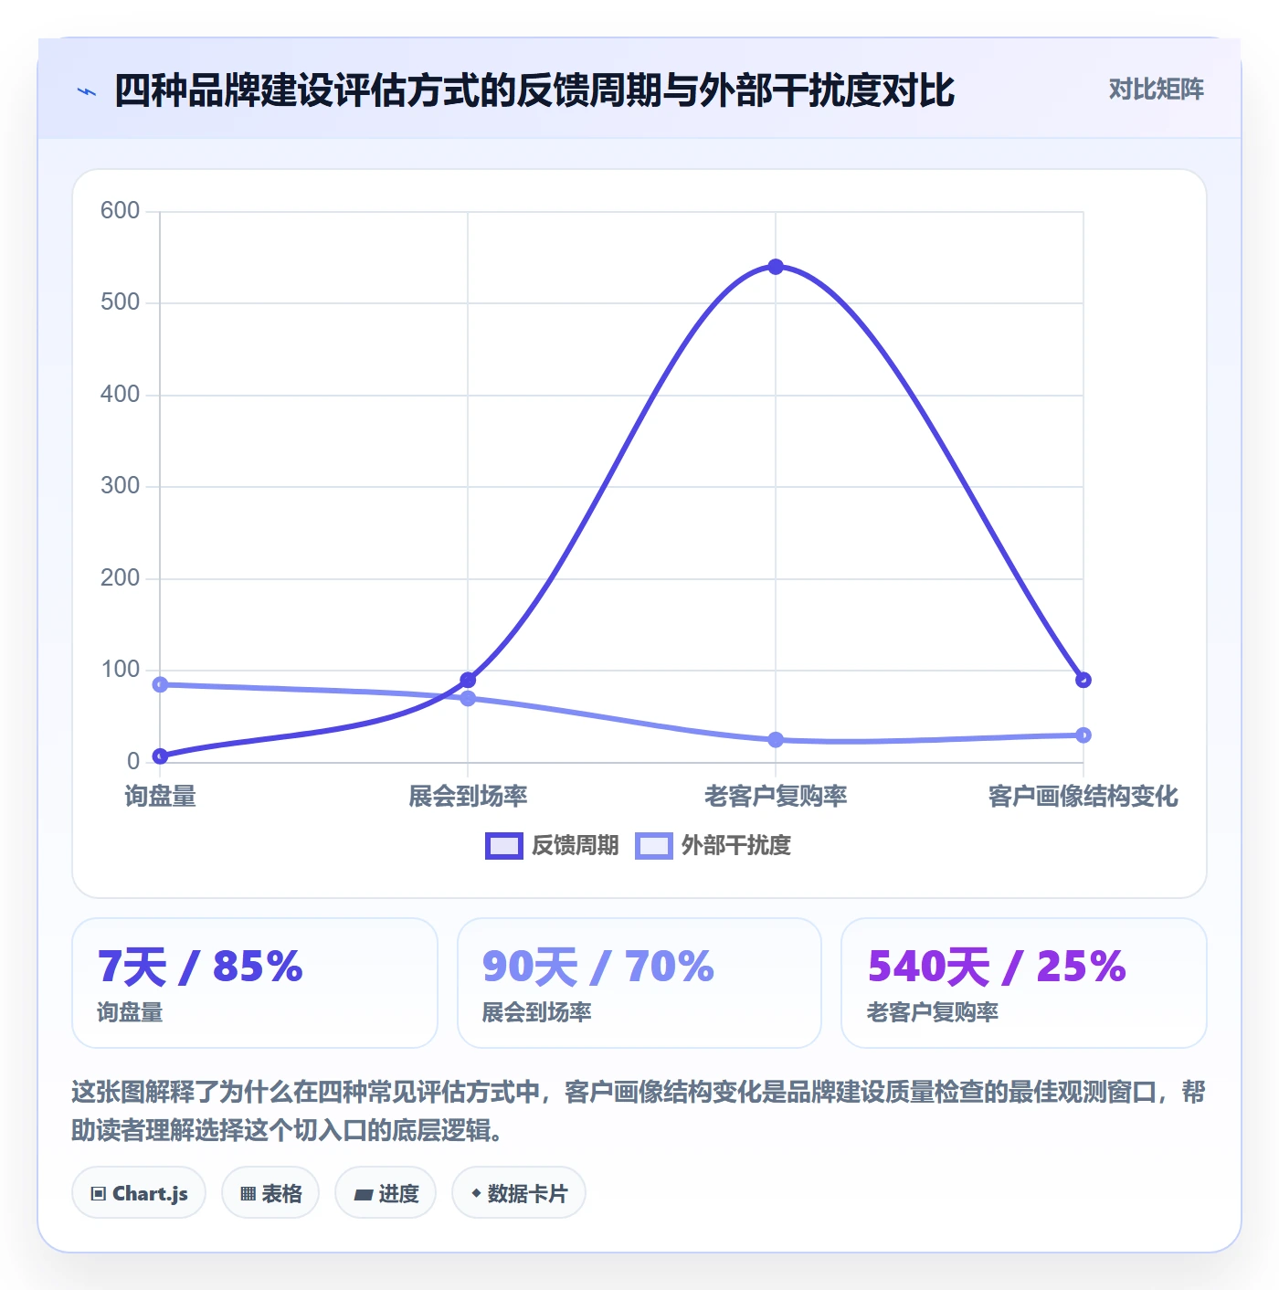Click the 数据卡片 tag
Image resolution: width=1279 pixels, height=1290 pixels.
point(519,1193)
